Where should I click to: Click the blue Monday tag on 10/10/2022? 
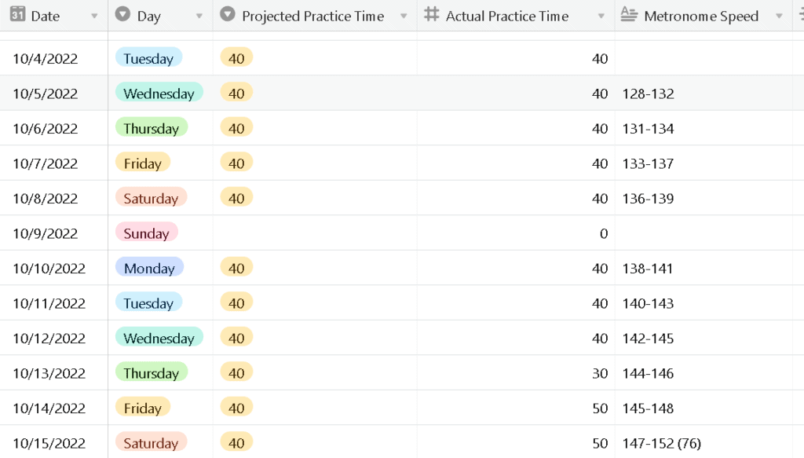coord(149,268)
